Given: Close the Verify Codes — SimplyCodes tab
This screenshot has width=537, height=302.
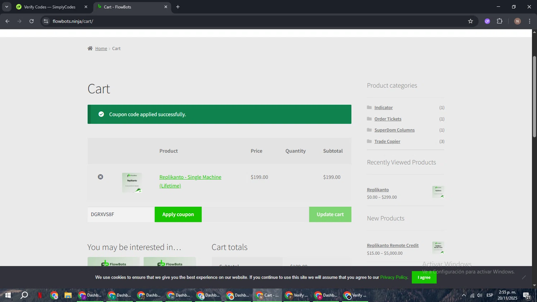Looking at the screenshot, I should [86, 7].
